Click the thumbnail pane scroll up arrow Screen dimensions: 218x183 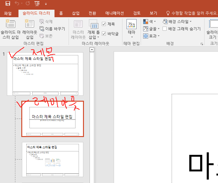(x=92, y=49)
